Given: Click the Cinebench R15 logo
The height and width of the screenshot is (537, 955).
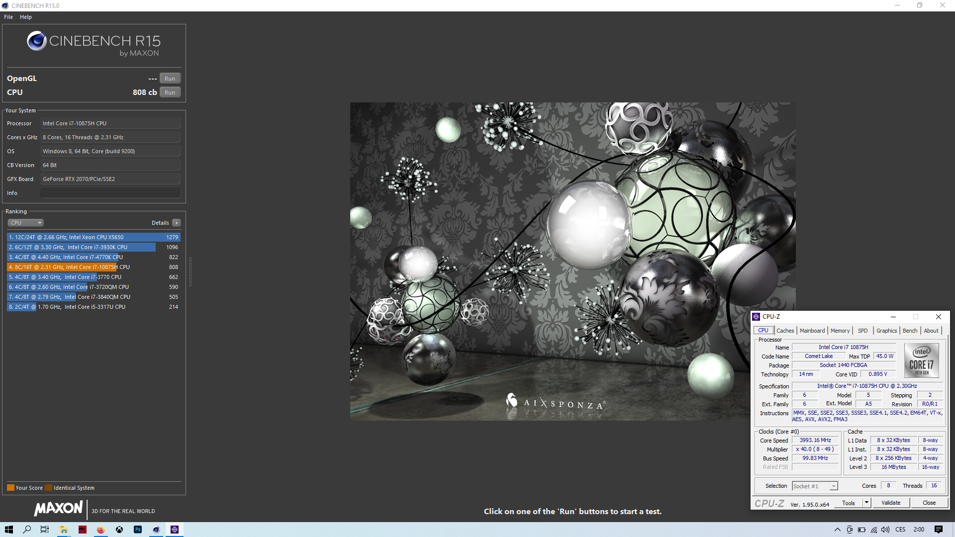Looking at the screenshot, I should [94, 44].
